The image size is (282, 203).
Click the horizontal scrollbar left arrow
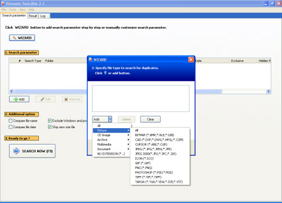point(11,91)
